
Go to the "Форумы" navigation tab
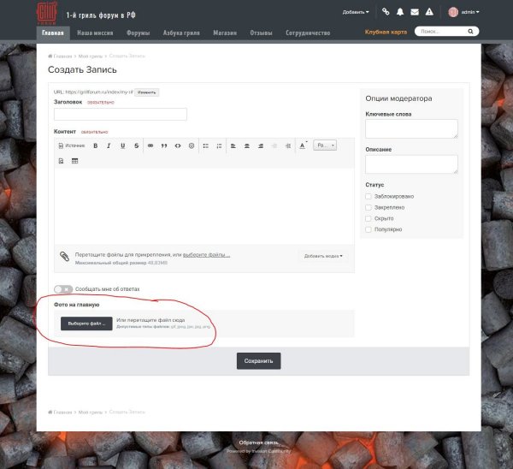(138, 33)
